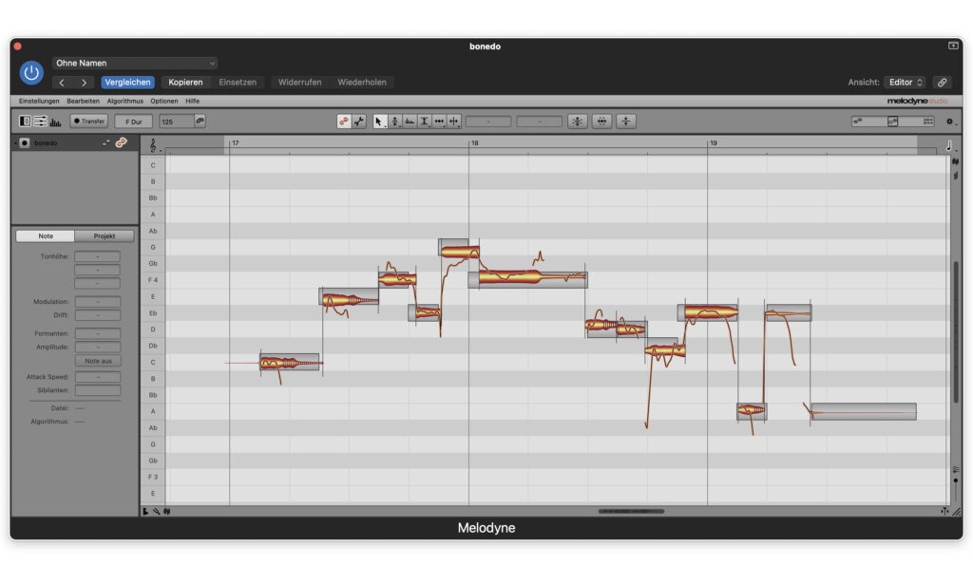Open the treble clef pitch grid dropdown
The width and height of the screenshot is (973, 583).
coord(154,146)
